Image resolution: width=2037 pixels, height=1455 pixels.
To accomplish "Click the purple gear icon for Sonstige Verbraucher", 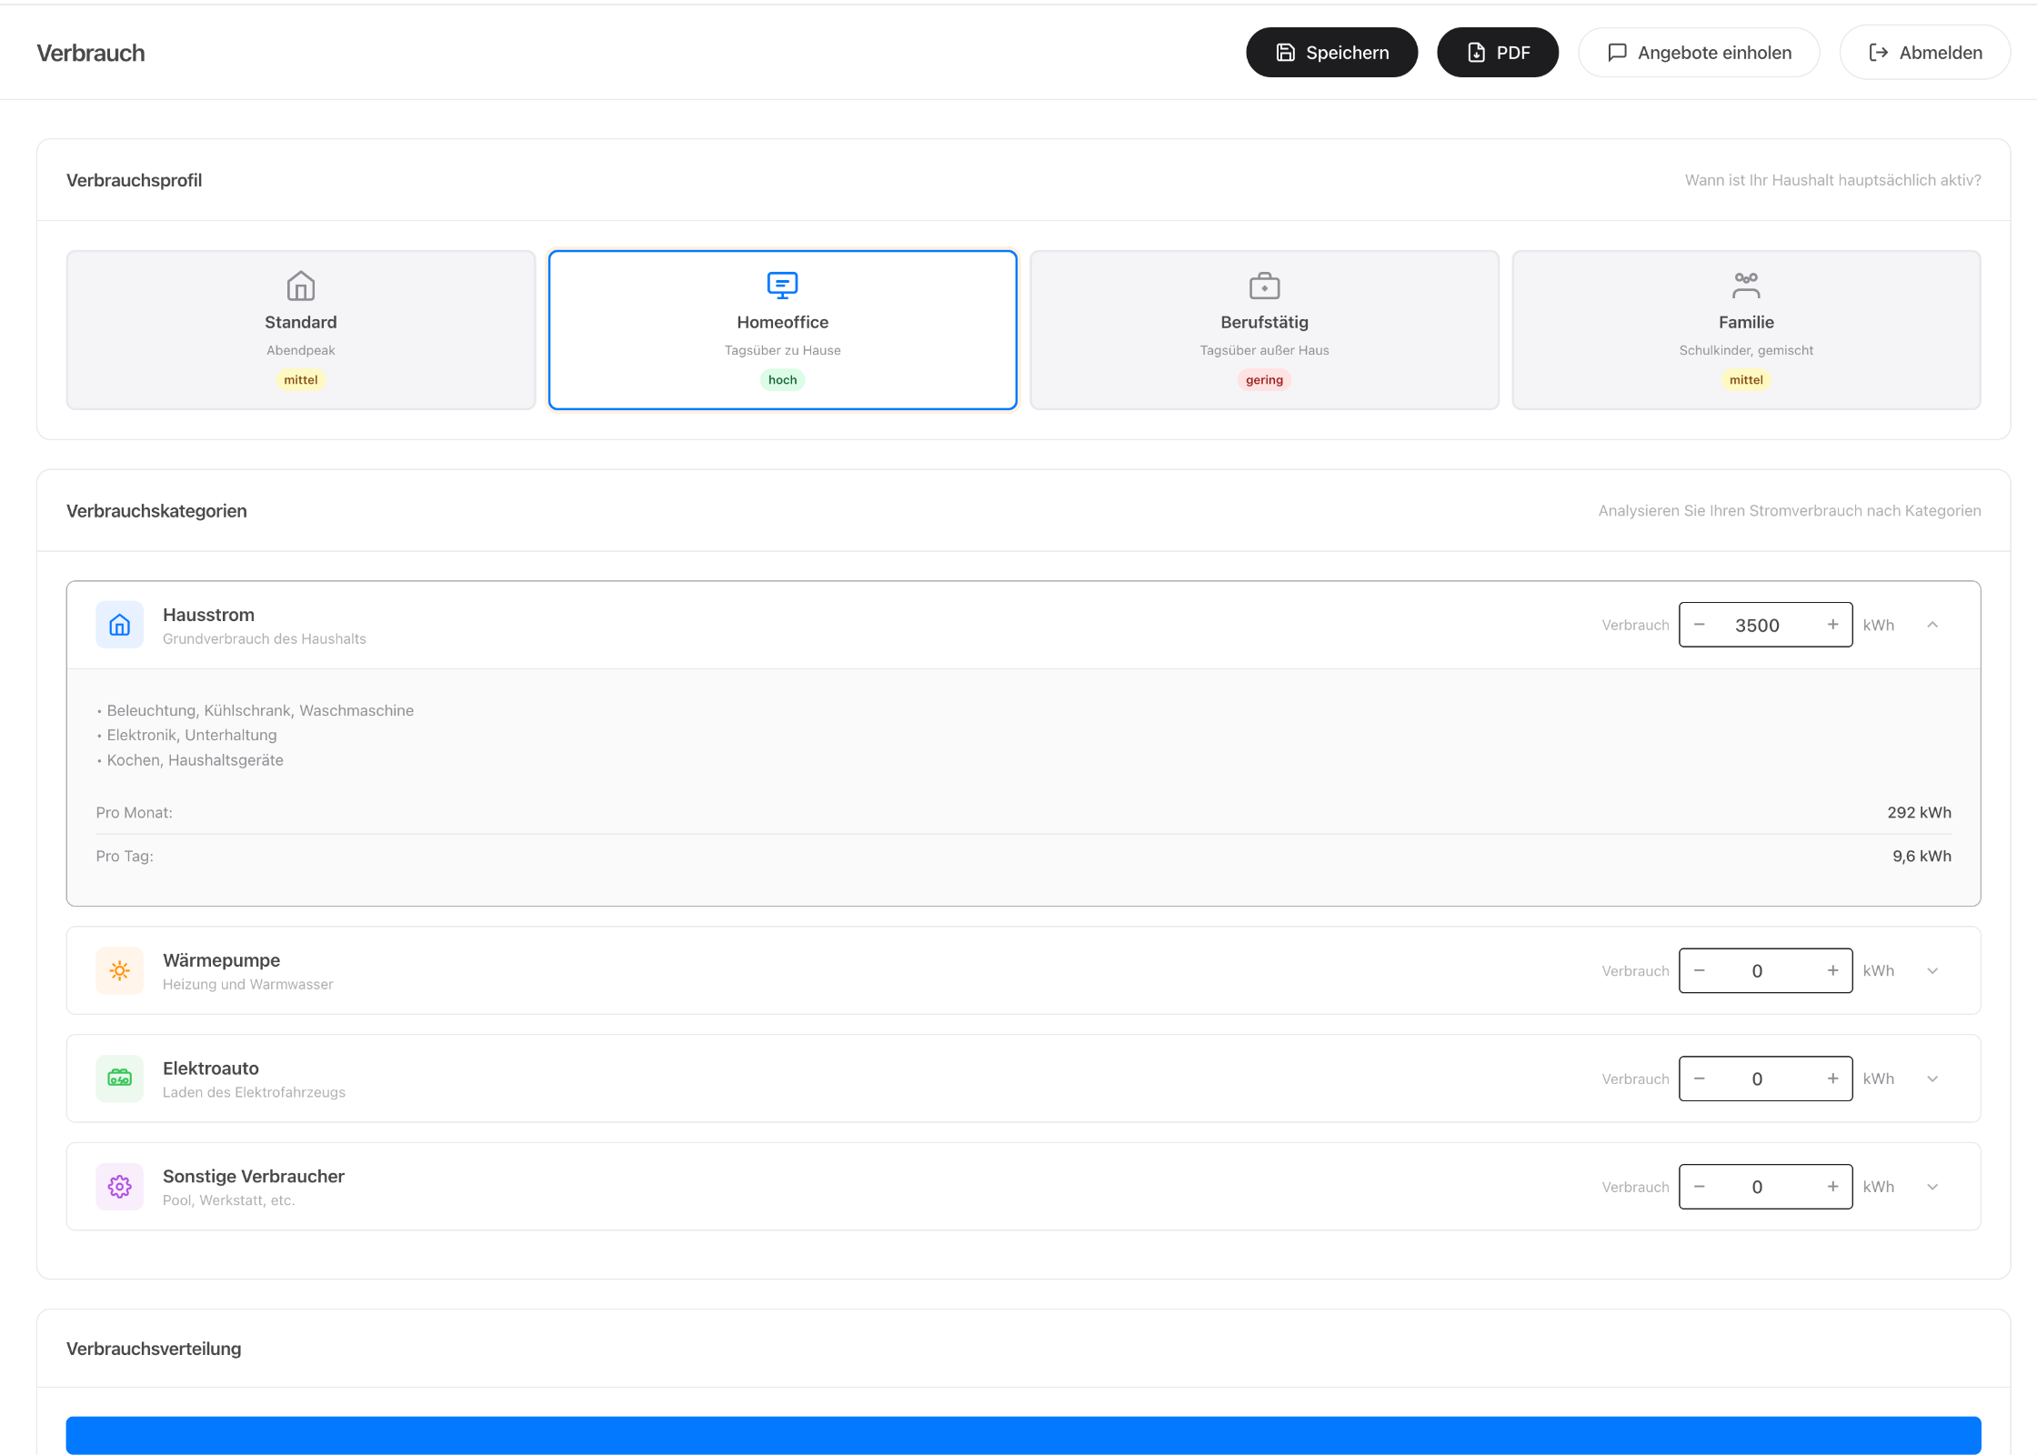I will coord(119,1187).
